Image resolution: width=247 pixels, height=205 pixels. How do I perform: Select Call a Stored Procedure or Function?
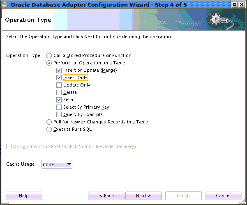tap(49, 55)
